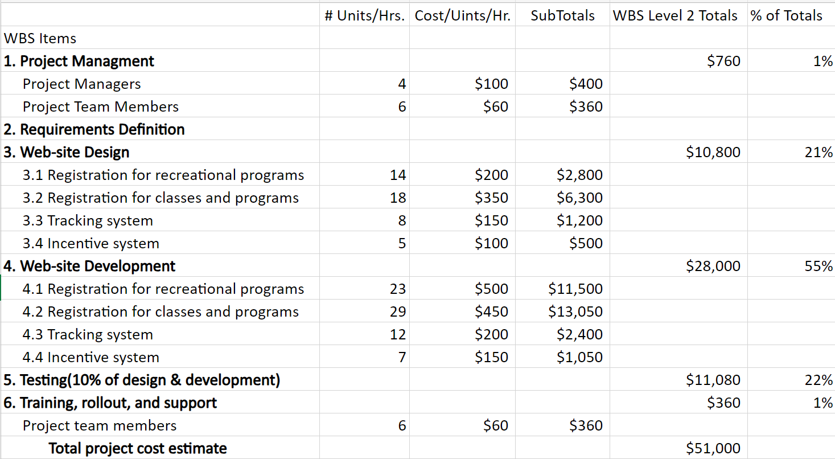
Task: Click the "# Units/Hrs." column header
Action: (x=364, y=15)
